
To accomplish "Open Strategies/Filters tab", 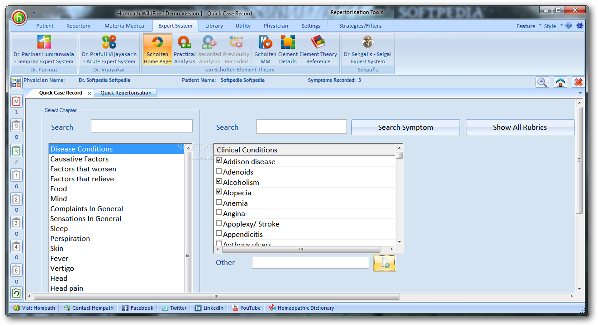I will point(361,26).
